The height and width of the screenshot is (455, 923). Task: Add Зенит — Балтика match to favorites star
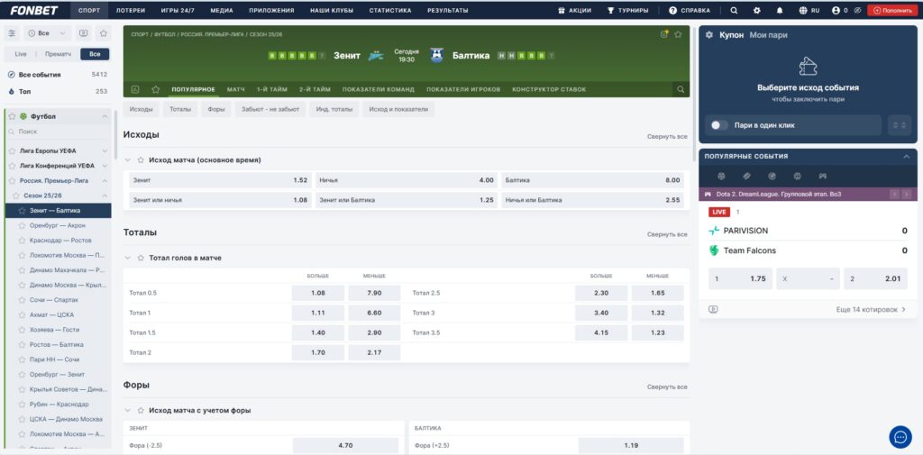pos(678,34)
